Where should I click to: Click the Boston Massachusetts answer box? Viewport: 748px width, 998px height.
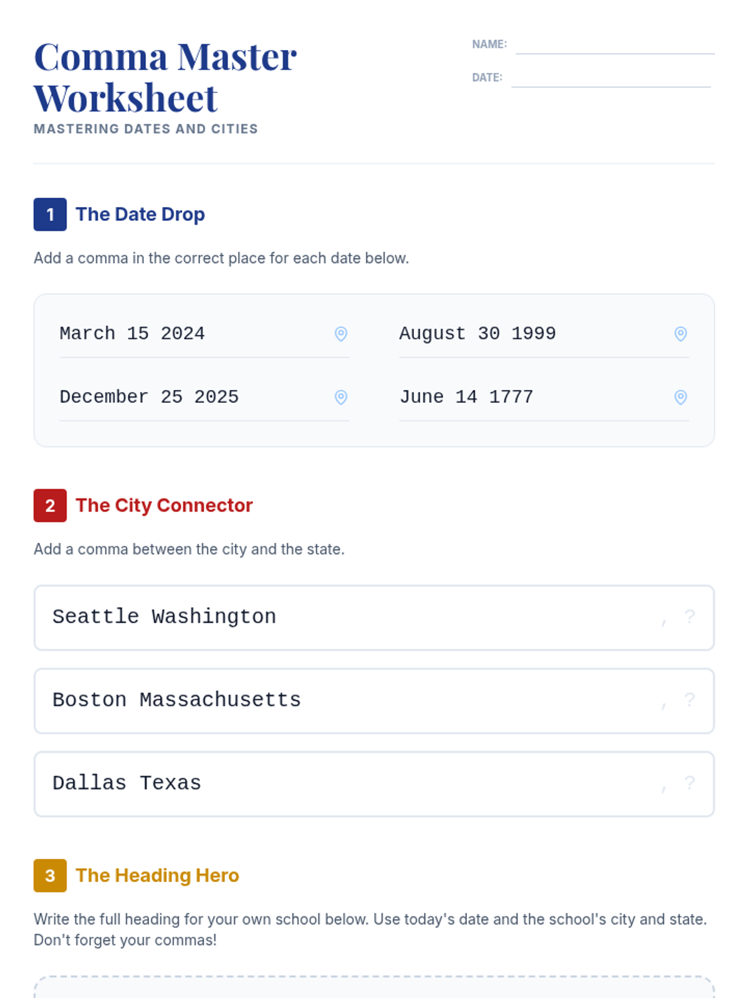374,700
